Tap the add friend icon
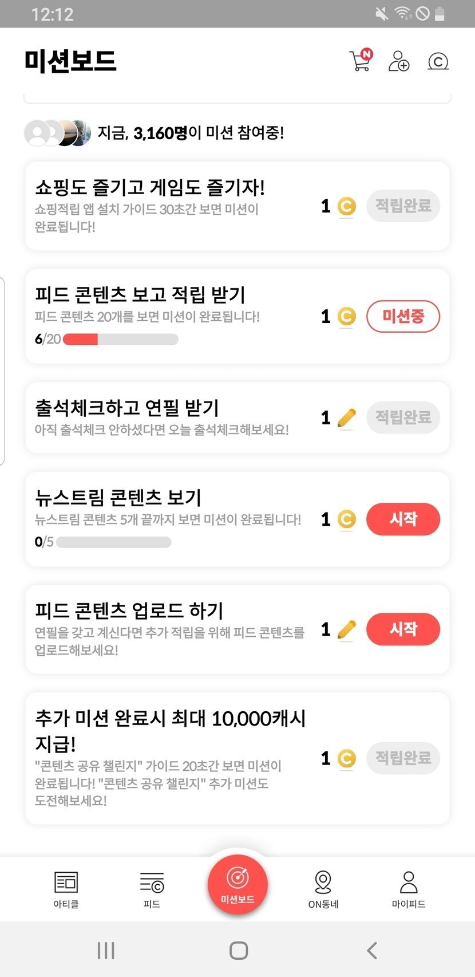The width and height of the screenshot is (475, 977). point(399,61)
